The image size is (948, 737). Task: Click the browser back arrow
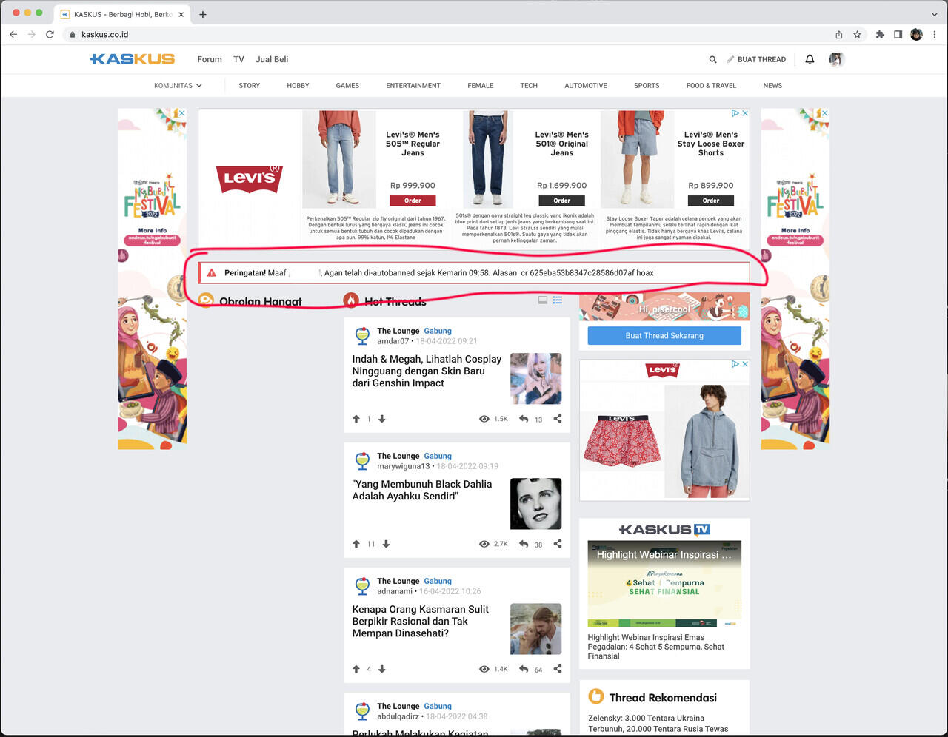13,34
